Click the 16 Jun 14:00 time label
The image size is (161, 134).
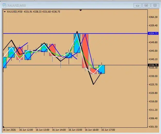click(59, 130)
